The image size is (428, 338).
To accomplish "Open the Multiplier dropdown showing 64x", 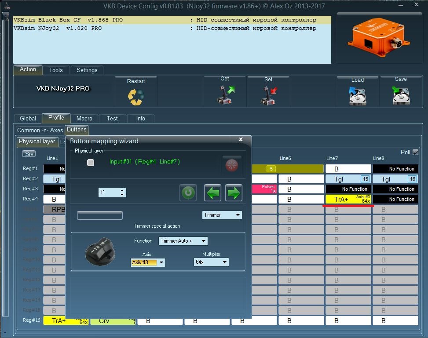I will coord(211,262).
